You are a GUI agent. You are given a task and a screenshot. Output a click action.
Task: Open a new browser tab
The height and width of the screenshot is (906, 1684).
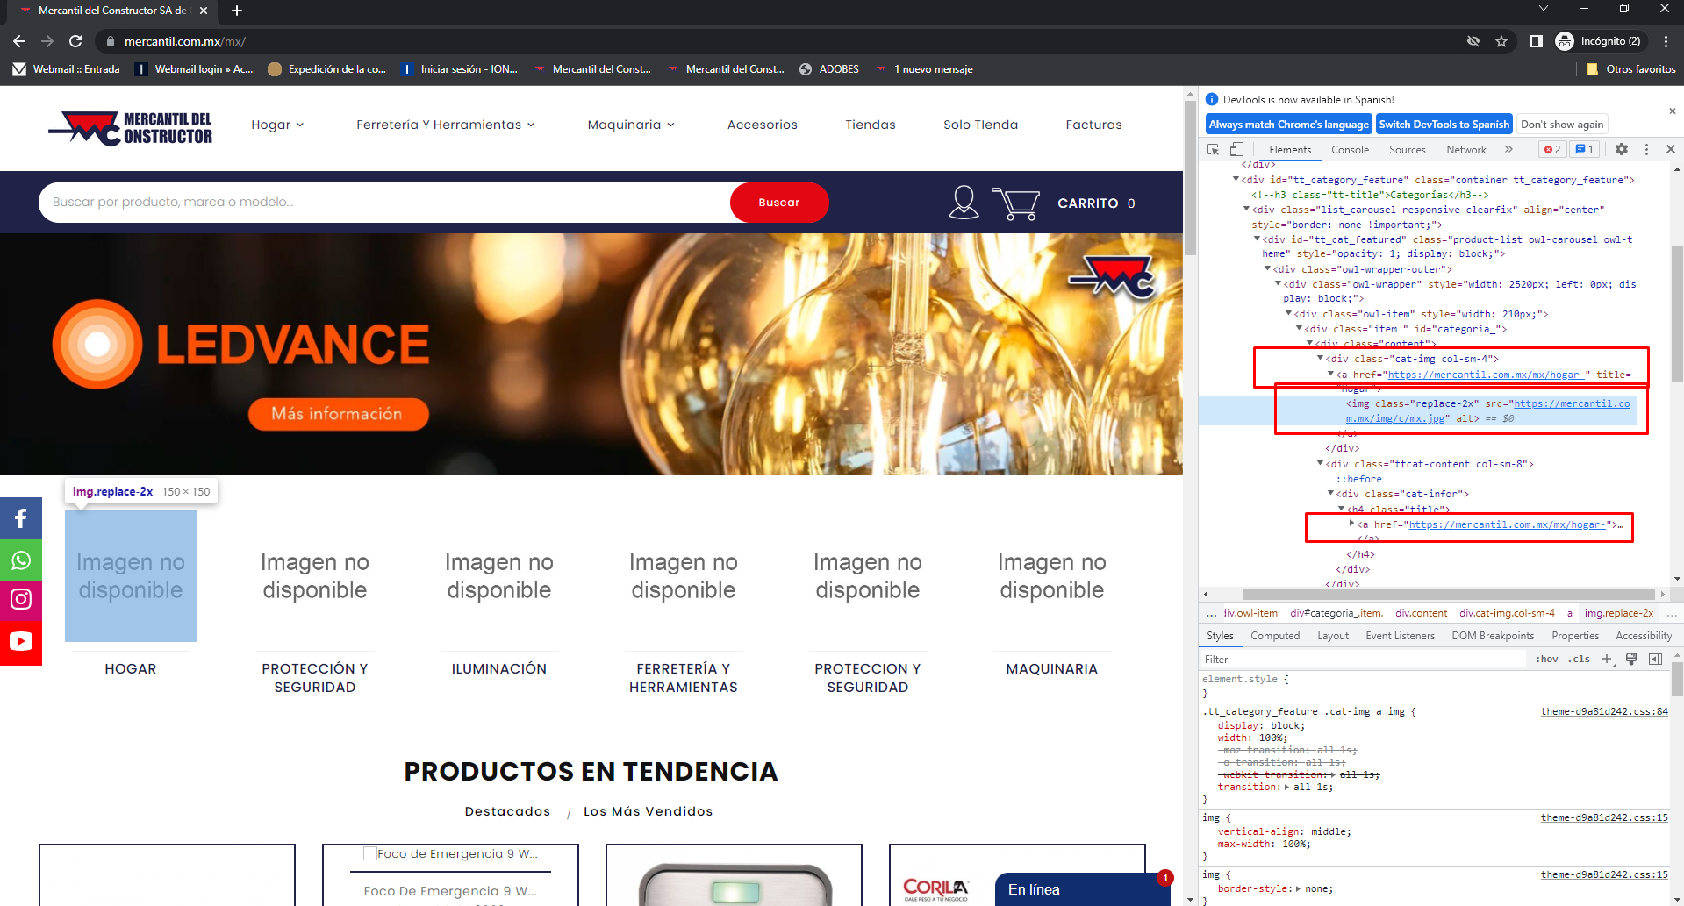(236, 11)
